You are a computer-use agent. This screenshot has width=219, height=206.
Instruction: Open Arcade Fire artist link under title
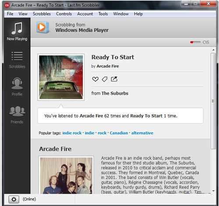coord(108,66)
